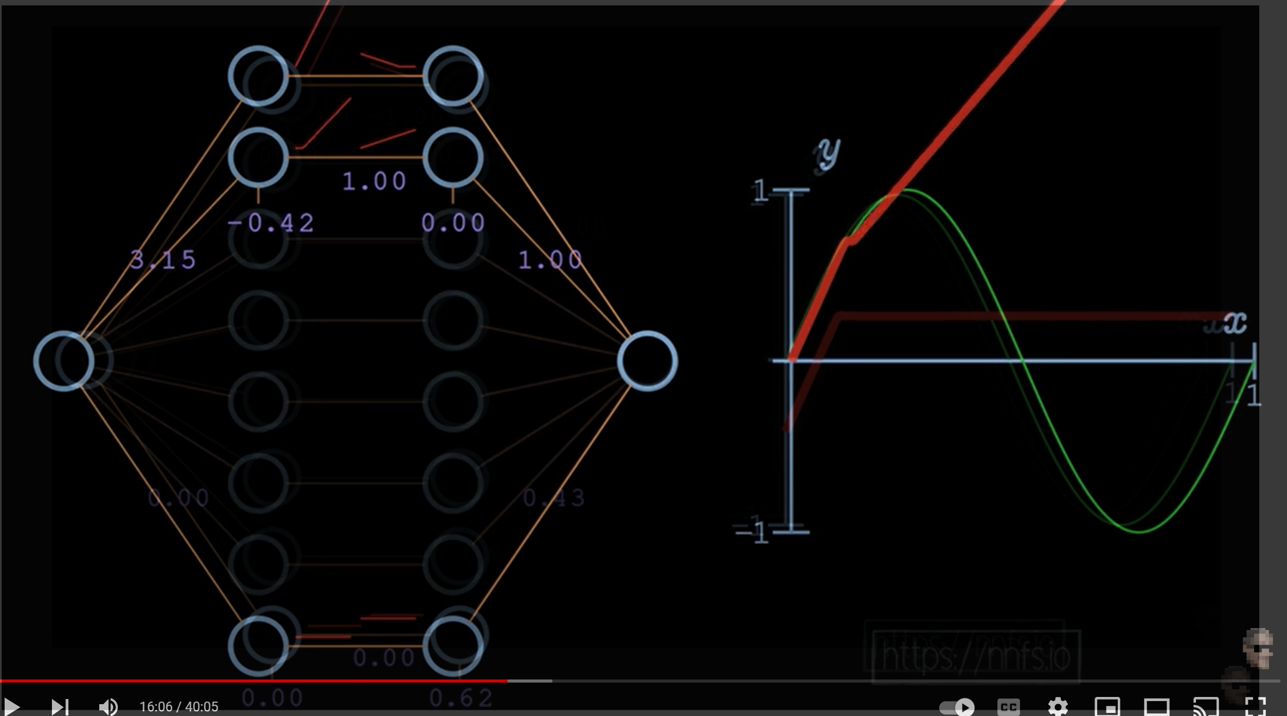The height and width of the screenshot is (716, 1287).
Task: Toggle the Autoplay switch
Action: click(957, 707)
